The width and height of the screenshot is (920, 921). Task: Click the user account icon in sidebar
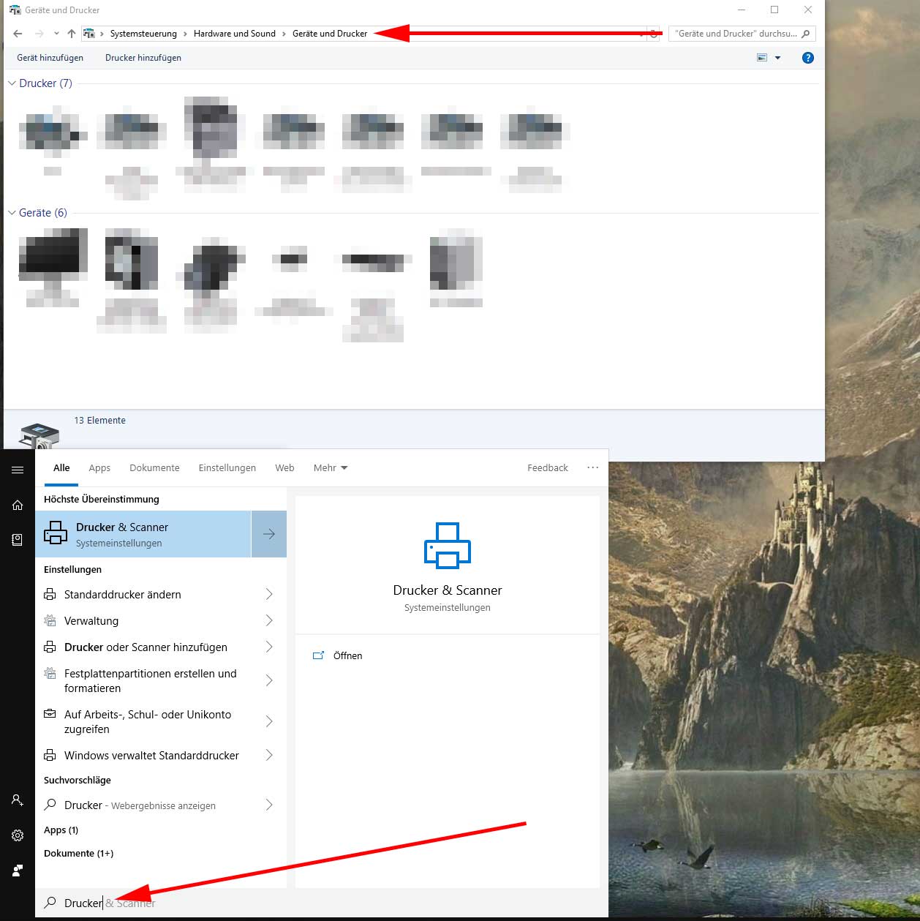tap(18, 800)
